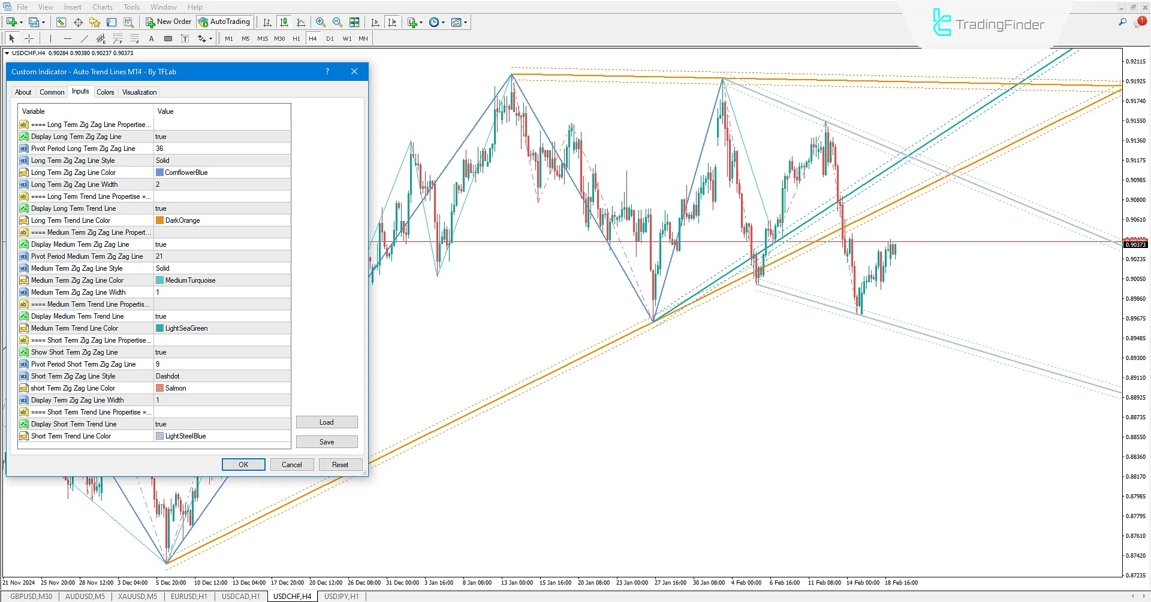Open the Data Window panel

click(111, 22)
